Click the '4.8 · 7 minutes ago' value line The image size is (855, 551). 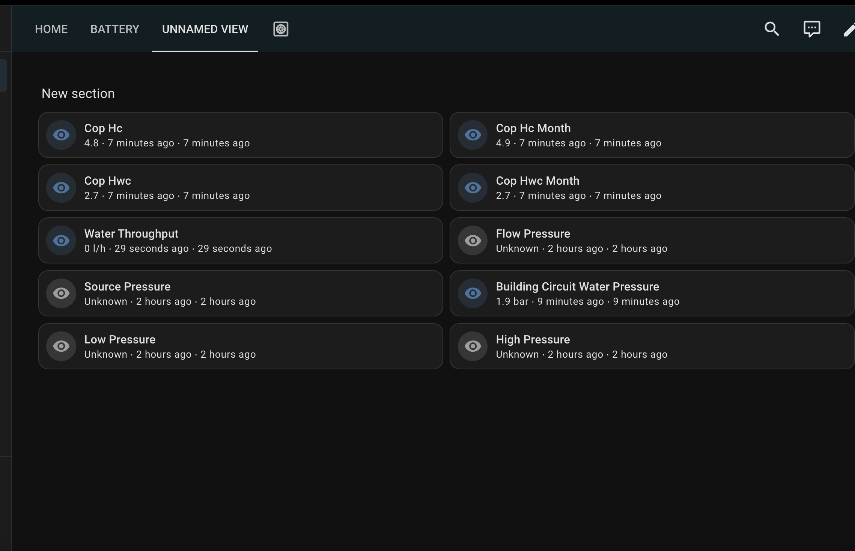click(x=167, y=143)
